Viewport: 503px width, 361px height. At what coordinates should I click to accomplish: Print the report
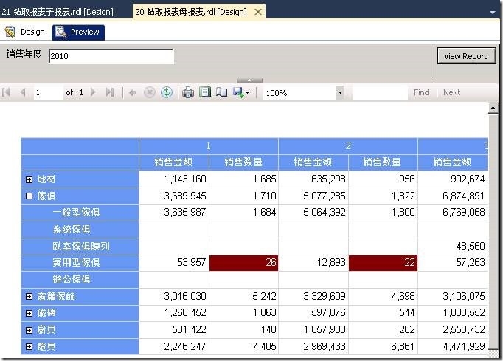(x=188, y=93)
